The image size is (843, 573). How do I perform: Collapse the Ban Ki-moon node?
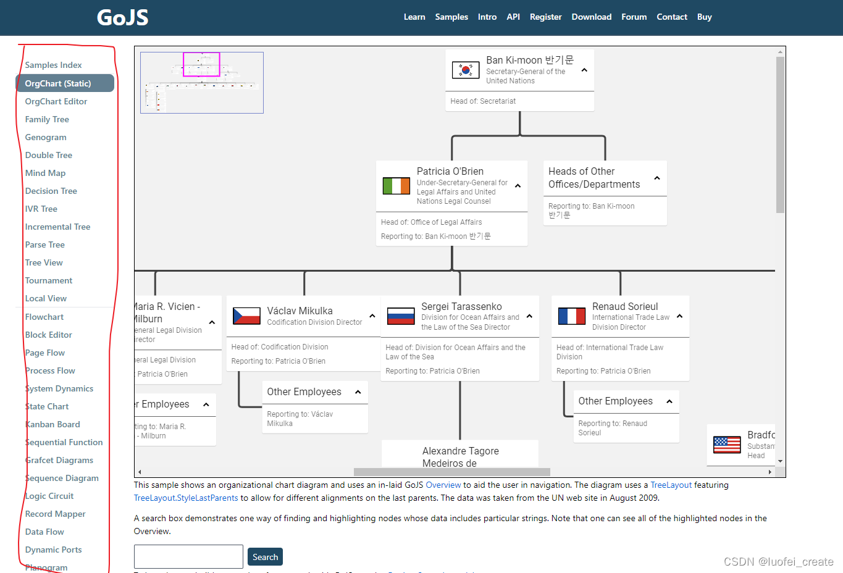pos(584,70)
